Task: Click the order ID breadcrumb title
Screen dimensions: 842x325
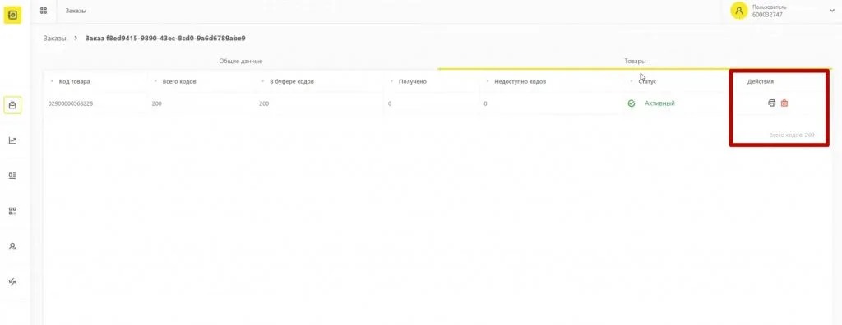Action: [x=165, y=39]
